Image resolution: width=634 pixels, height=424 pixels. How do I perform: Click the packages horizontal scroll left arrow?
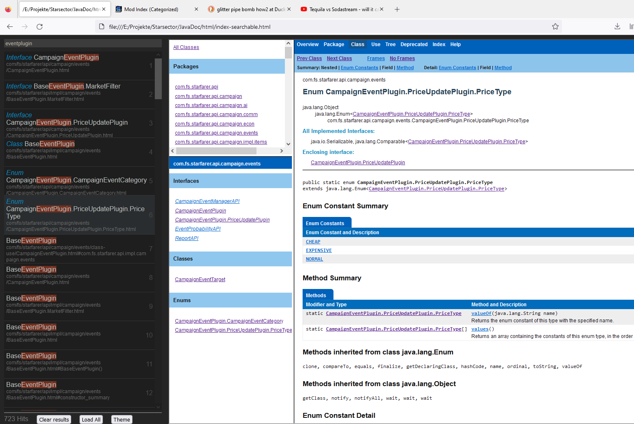pyautogui.click(x=172, y=151)
